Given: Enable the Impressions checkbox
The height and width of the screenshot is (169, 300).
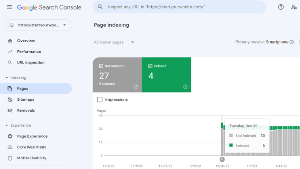Looking at the screenshot, I should coord(100,99).
